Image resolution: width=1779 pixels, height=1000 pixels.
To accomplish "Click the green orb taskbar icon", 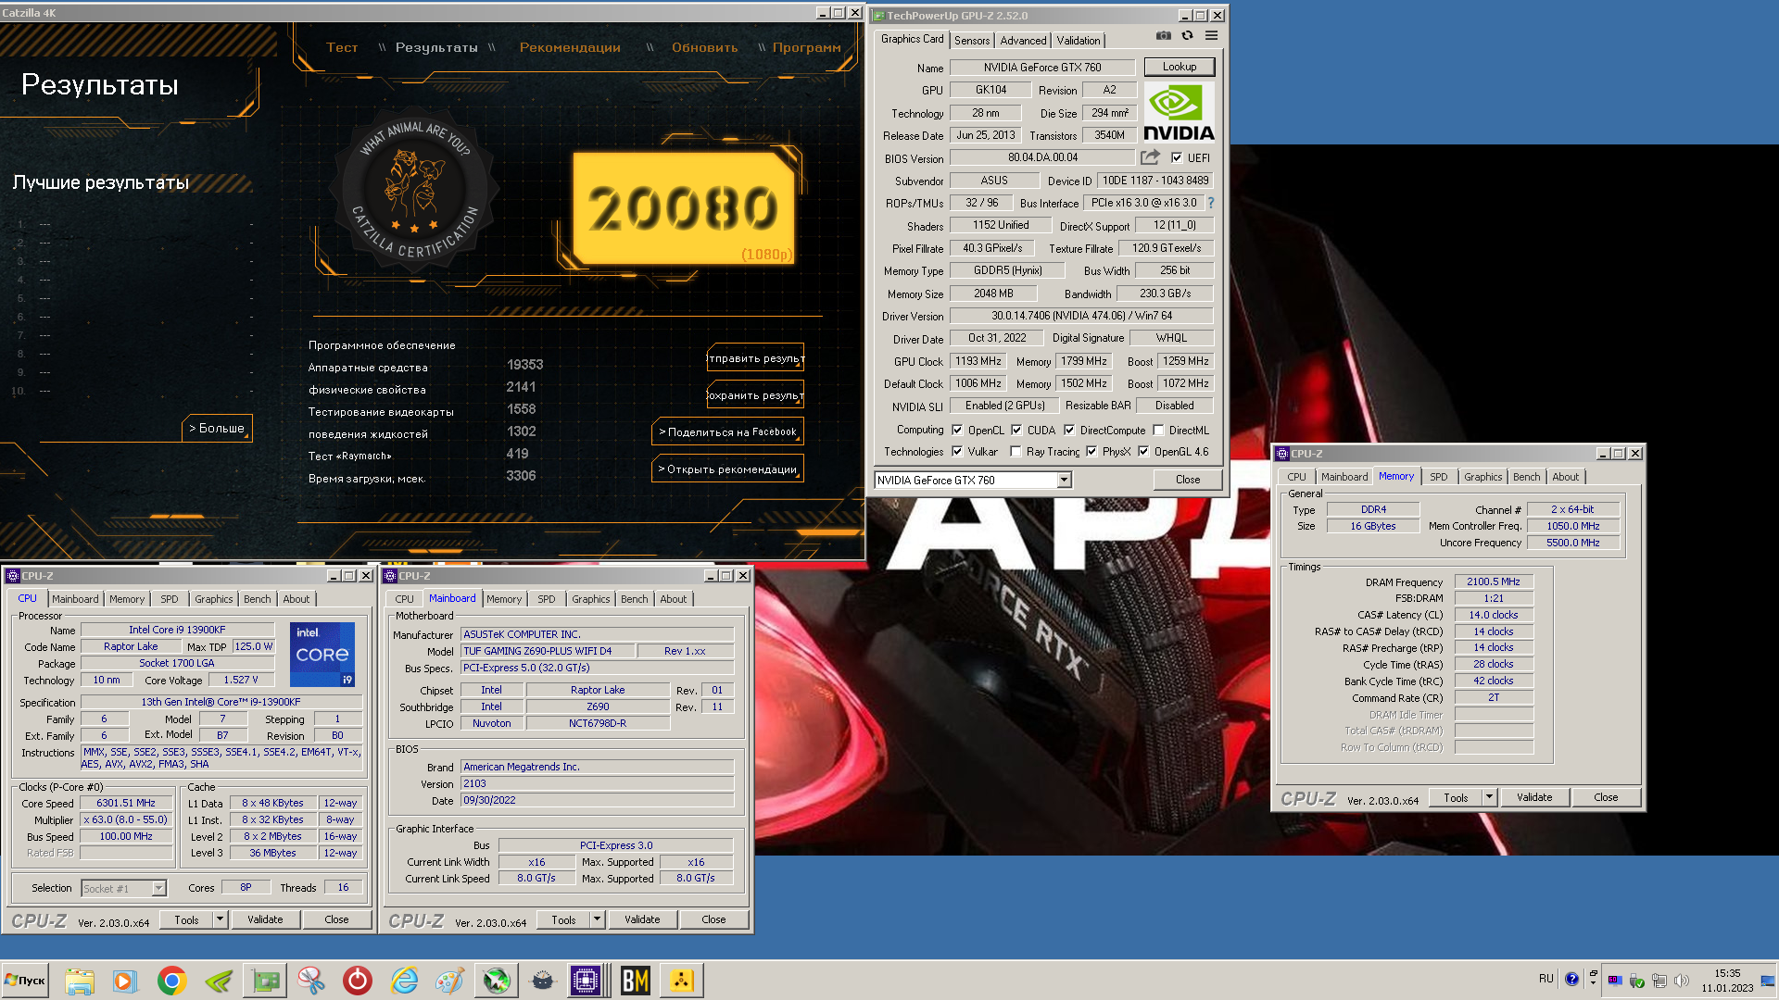I will pyautogui.click(x=497, y=981).
